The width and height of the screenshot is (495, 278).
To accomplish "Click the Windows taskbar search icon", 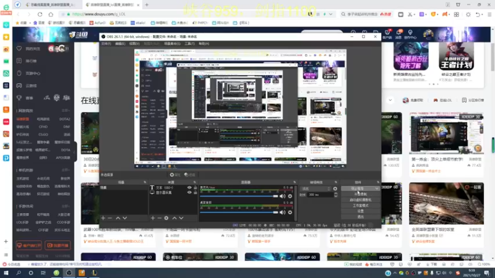I will 19,273.
